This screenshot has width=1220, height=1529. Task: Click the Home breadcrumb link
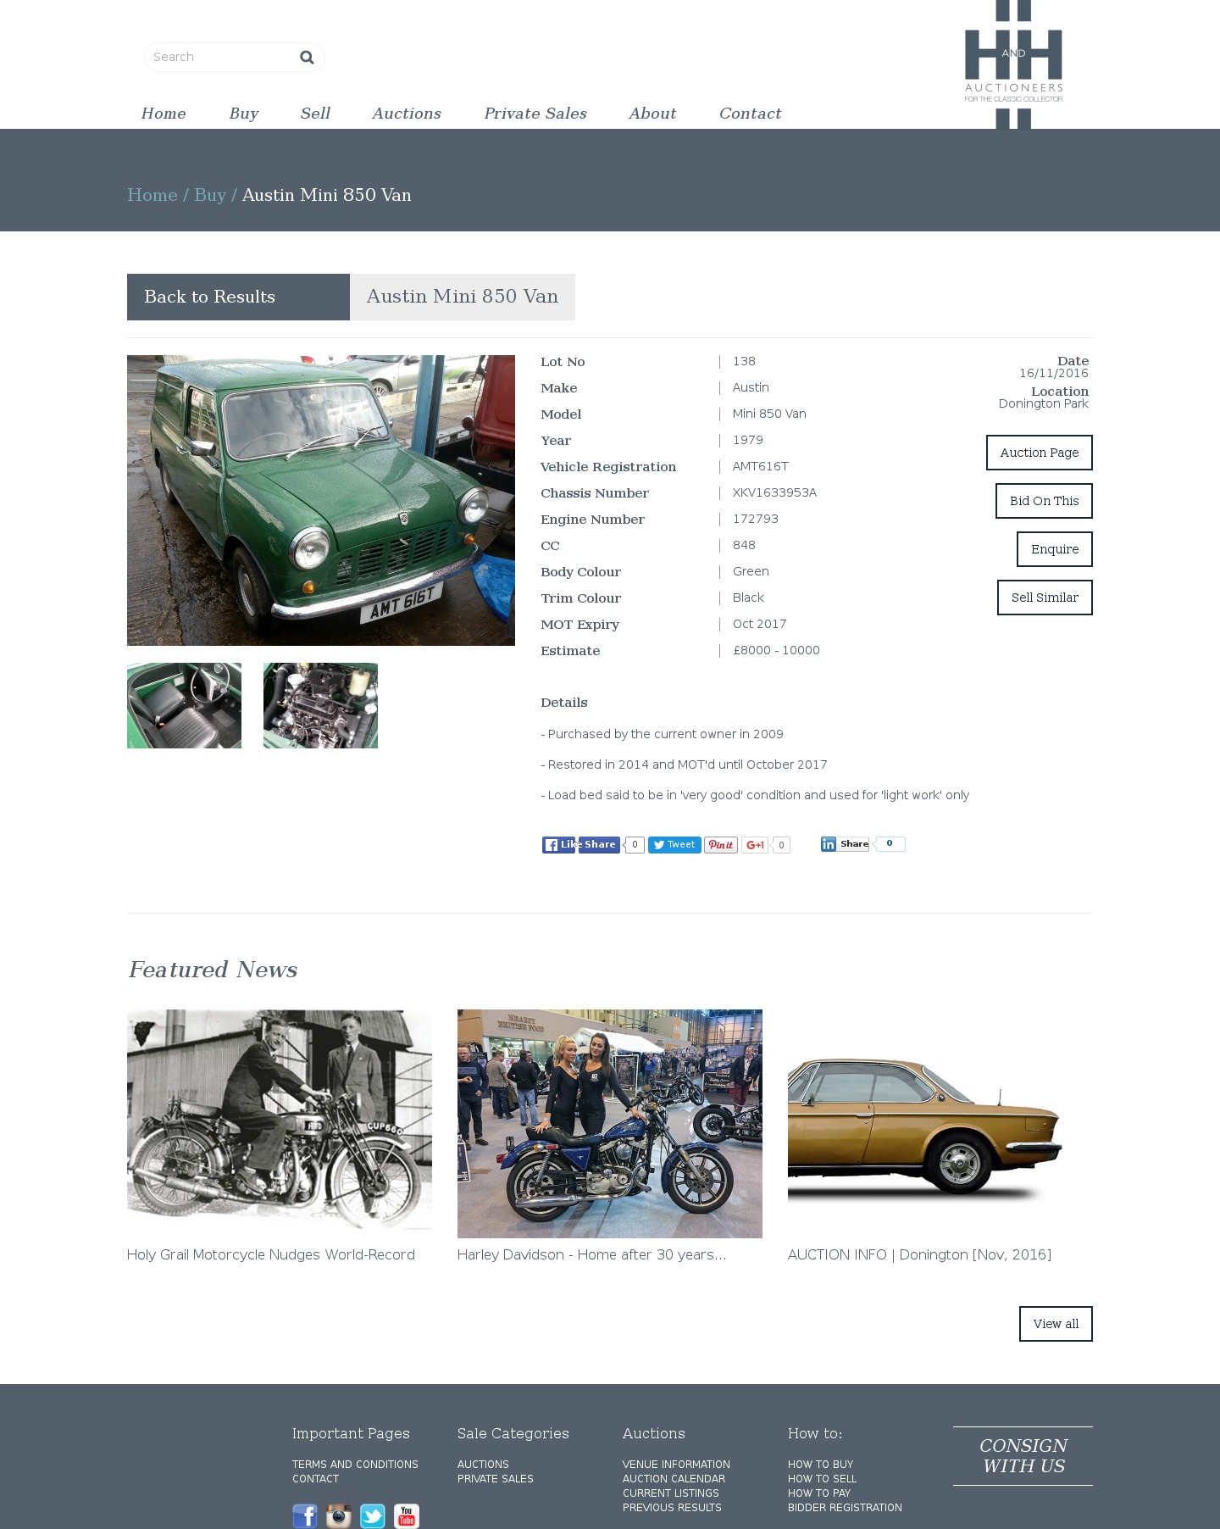point(152,195)
